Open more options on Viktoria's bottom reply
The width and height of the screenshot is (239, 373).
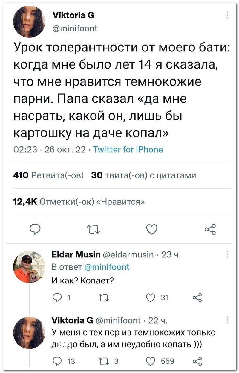pos(227,320)
